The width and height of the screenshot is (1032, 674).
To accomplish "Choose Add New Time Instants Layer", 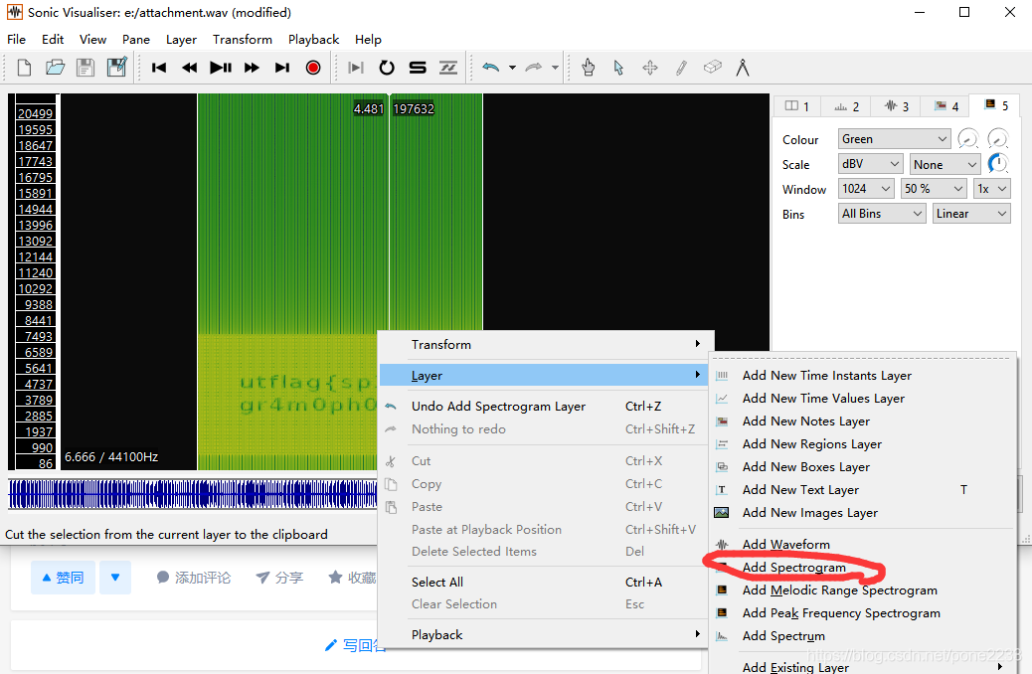I will (x=862, y=375).
